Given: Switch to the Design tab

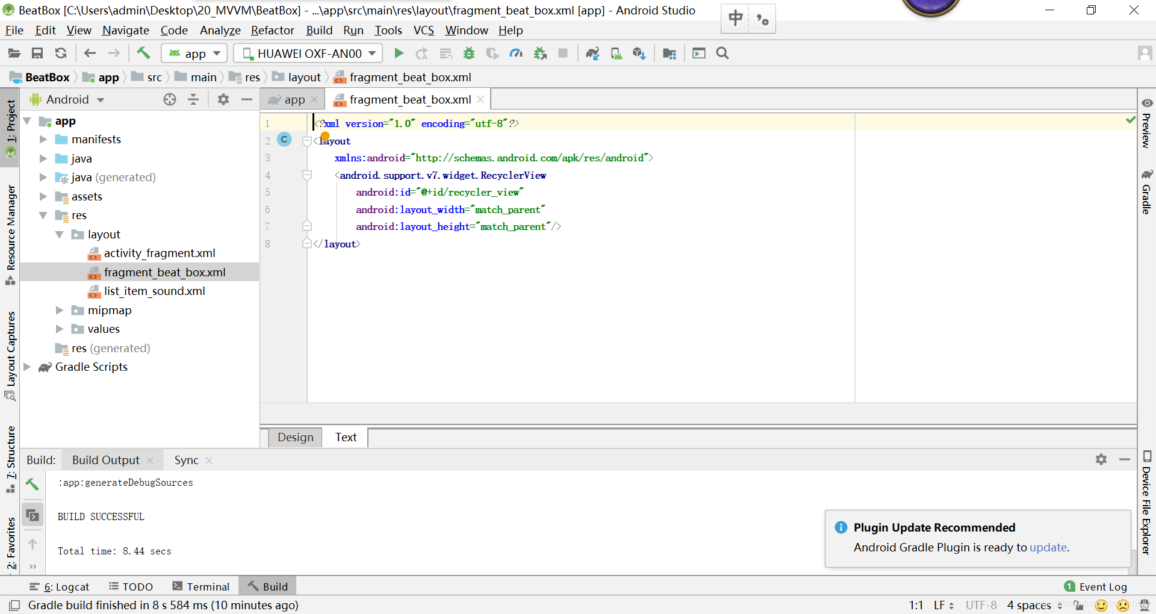Looking at the screenshot, I should coord(295,437).
